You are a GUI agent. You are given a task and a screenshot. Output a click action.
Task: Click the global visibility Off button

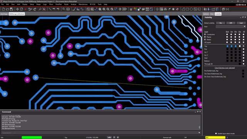(x=231, y=23)
